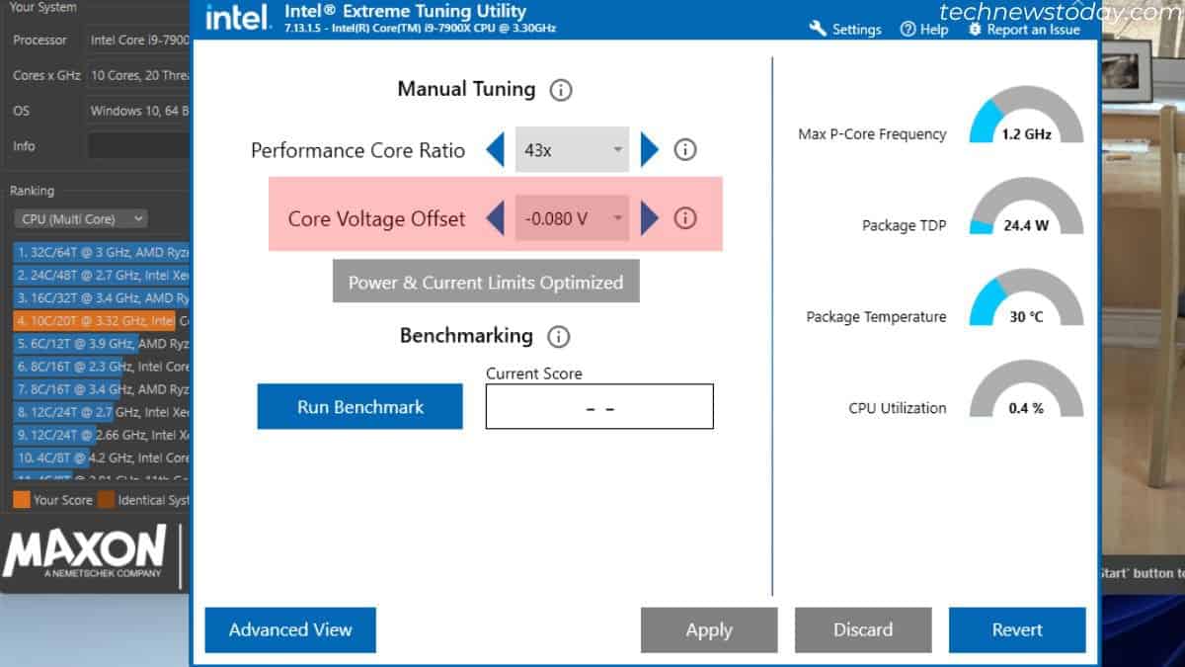Click Power & Current Limits Optimized
The width and height of the screenshot is (1185, 667).
point(485,281)
